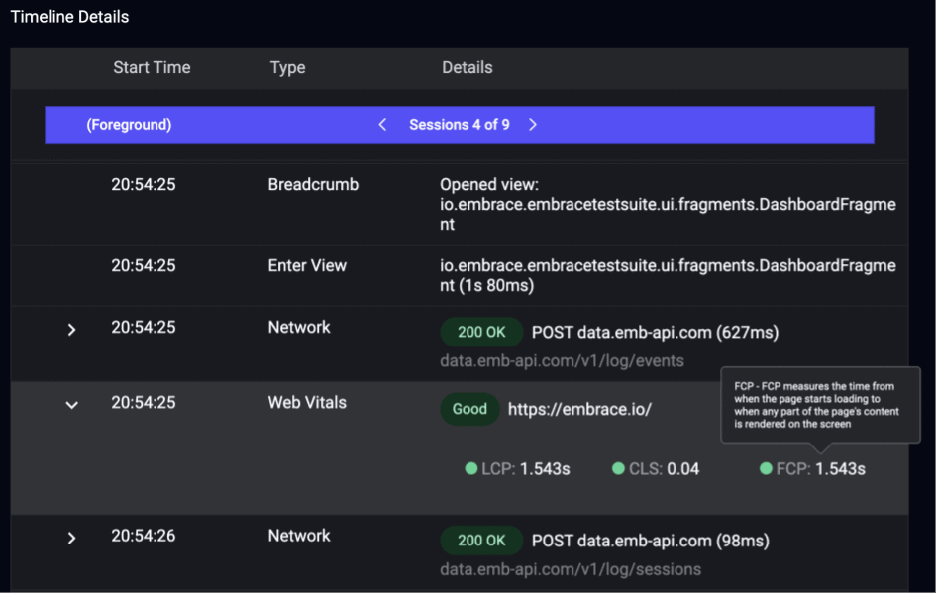Click the green FCP status dot

(766, 469)
